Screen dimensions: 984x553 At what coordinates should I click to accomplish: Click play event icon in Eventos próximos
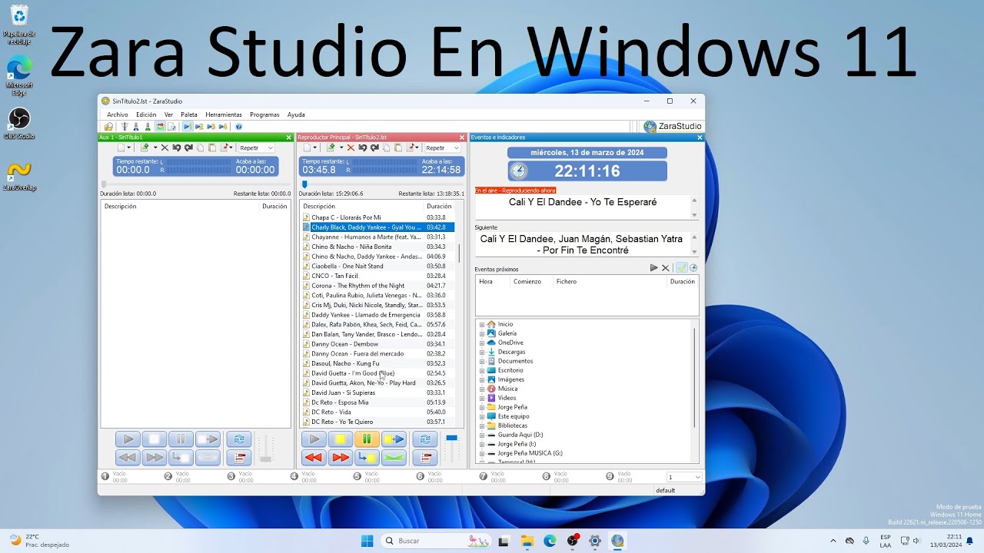click(x=654, y=268)
